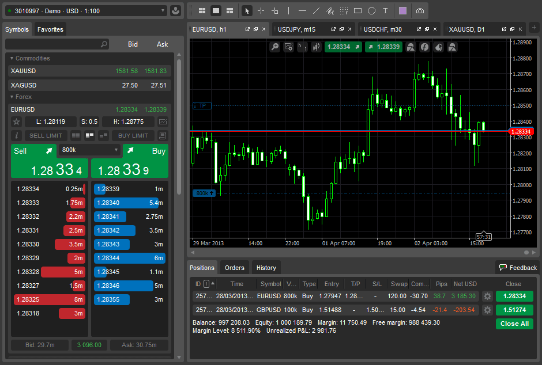Switch to the single-chart layout mode
The width and height of the screenshot is (542, 365).
coord(216,11)
